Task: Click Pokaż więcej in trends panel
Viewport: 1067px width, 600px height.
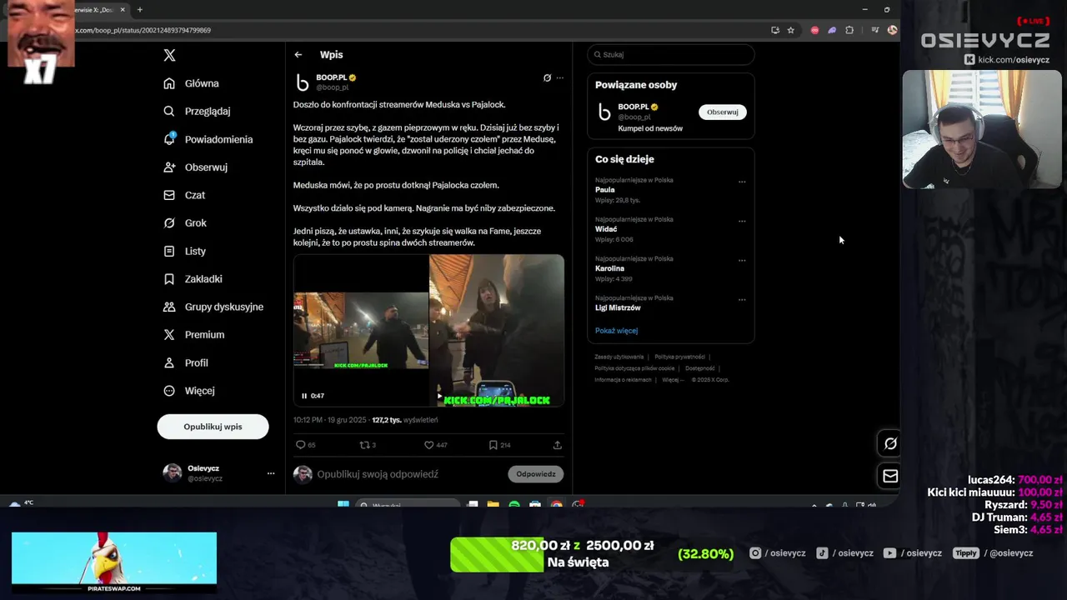Action: 616,331
